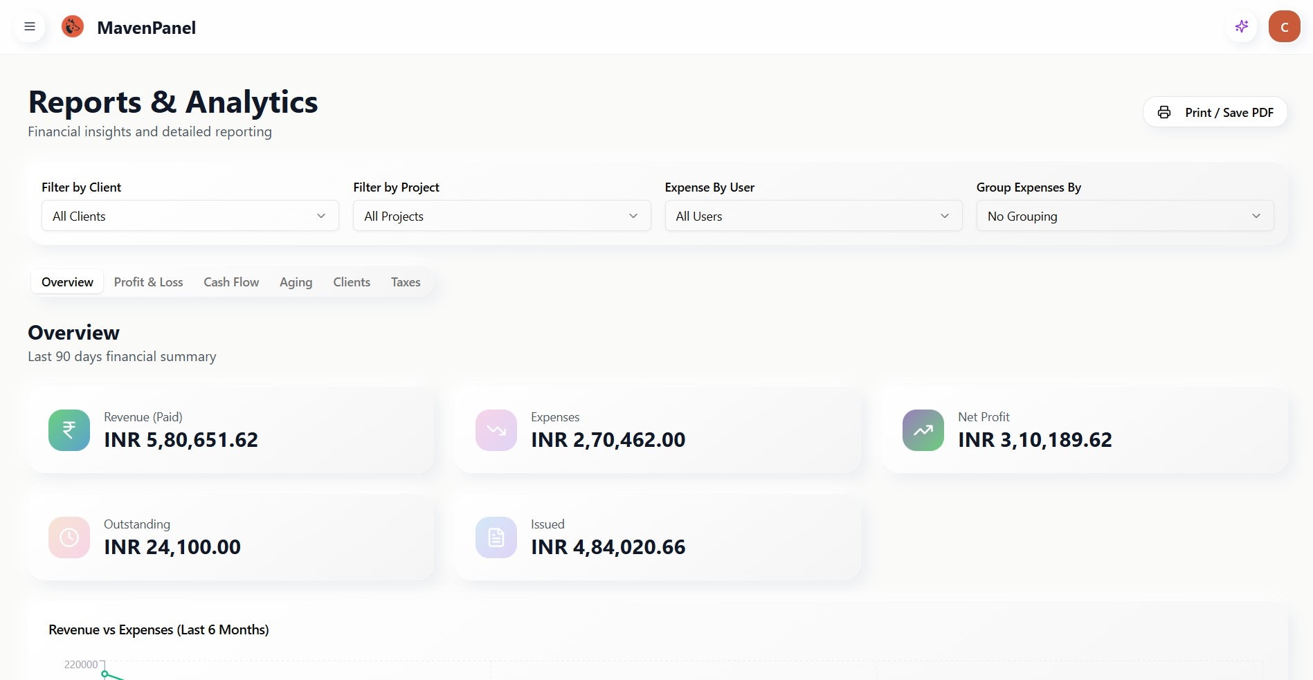1313x680 pixels.
Task: Switch to the Taxes tab
Action: coord(406,282)
